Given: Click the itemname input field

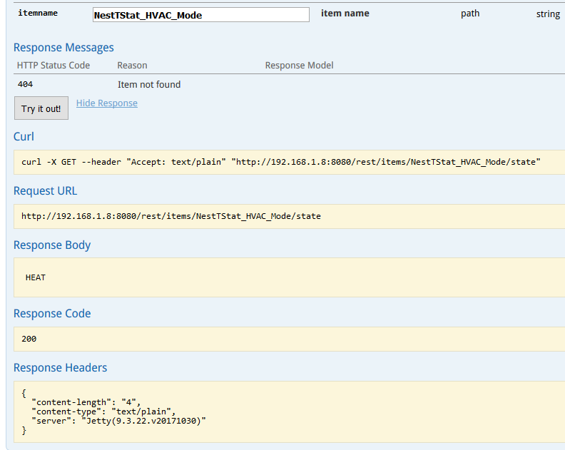Looking at the screenshot, I should [x=200, y=15].
